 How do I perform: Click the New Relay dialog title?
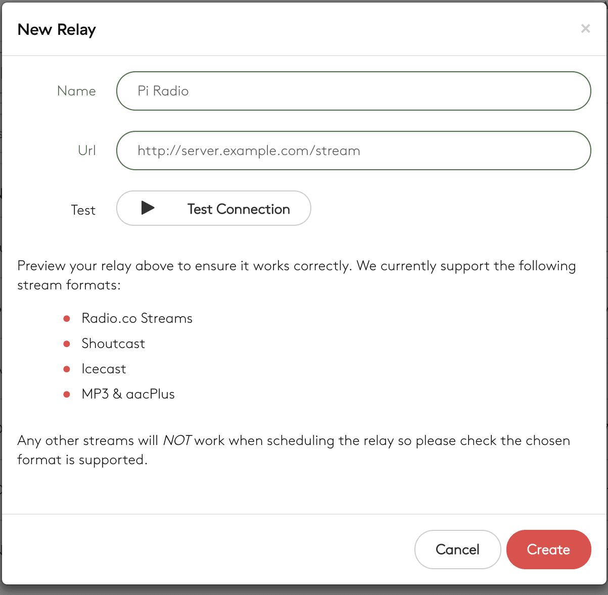[57, 29]
